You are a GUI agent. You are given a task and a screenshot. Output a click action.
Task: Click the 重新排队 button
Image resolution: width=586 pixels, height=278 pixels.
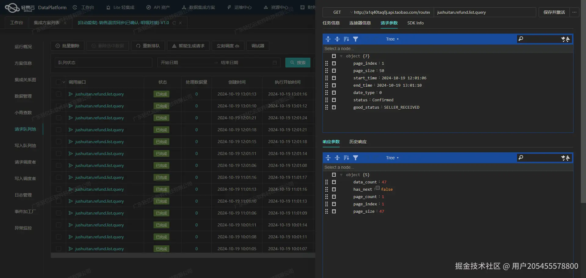tap(148, 46)
